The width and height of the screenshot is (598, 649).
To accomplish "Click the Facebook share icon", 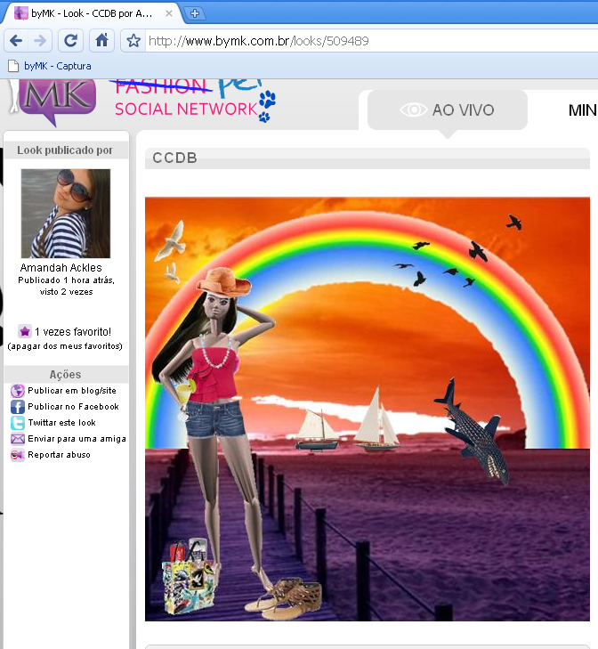I will point(18,407).
